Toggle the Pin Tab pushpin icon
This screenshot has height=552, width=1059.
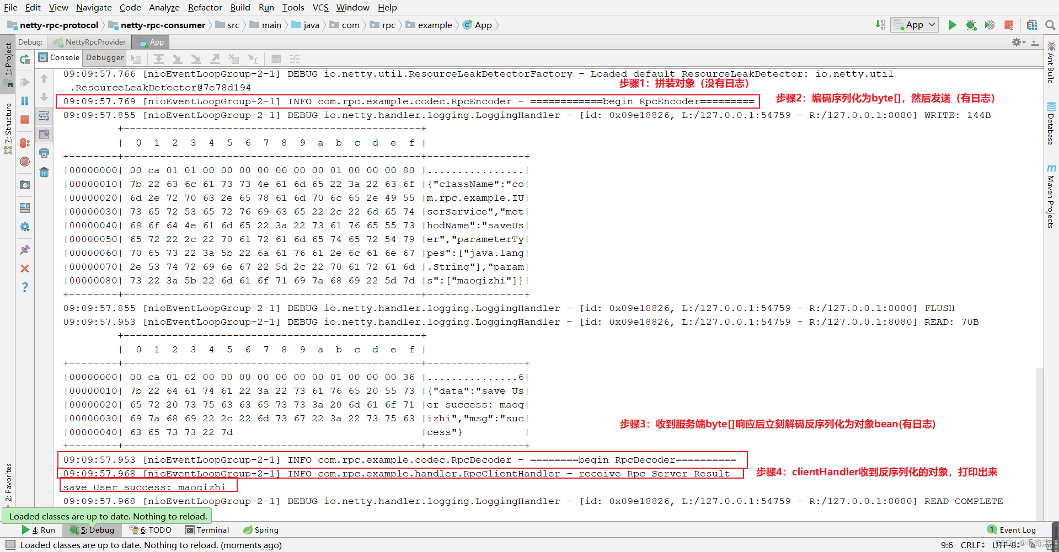coord(25,250)
